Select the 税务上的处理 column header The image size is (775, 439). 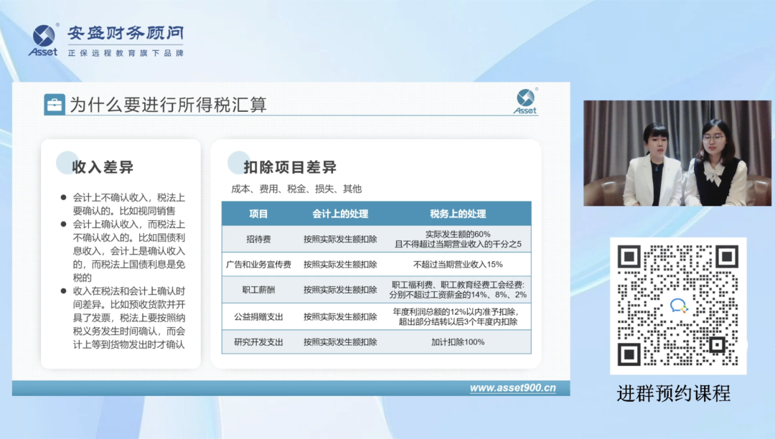click(x=458, y=214)
